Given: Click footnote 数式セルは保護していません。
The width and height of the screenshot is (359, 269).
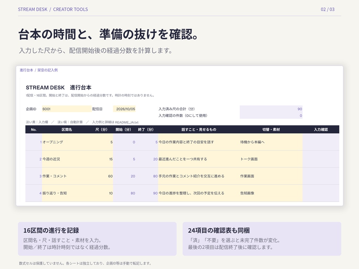Looking at the screenshot, I should [x=42, y=263].
